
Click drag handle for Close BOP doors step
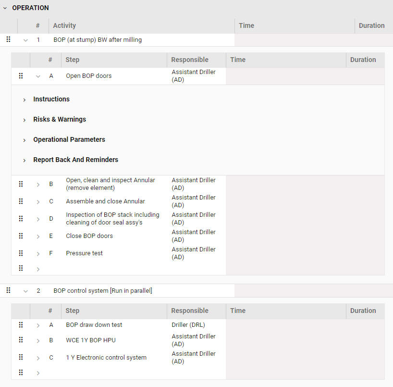pos(21,236)
